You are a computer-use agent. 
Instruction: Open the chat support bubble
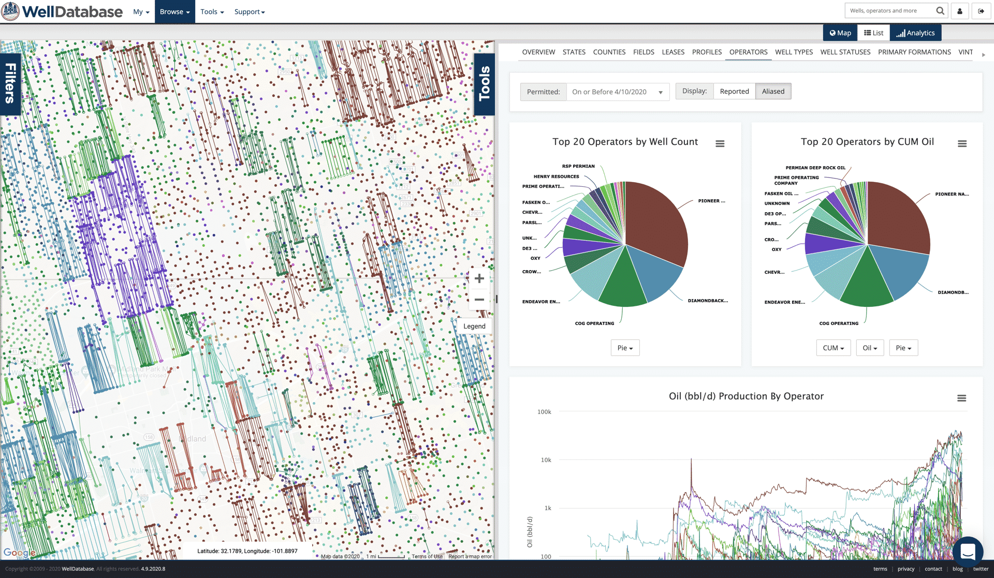[x=968, y=552]
